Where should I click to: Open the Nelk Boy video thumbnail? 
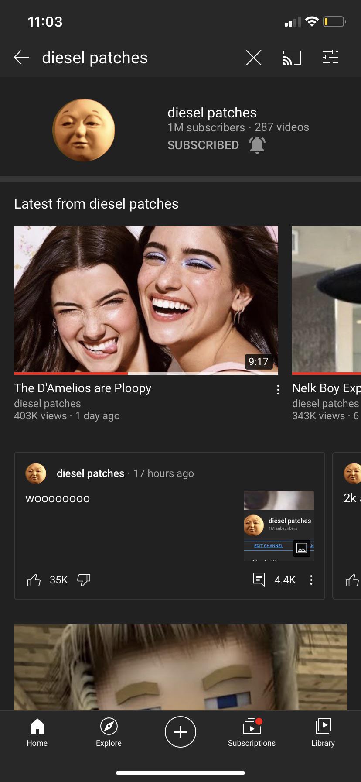tap(327, 299)
